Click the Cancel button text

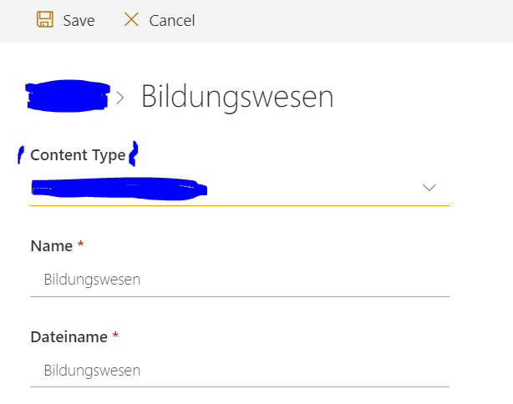[x=172, y=21]
